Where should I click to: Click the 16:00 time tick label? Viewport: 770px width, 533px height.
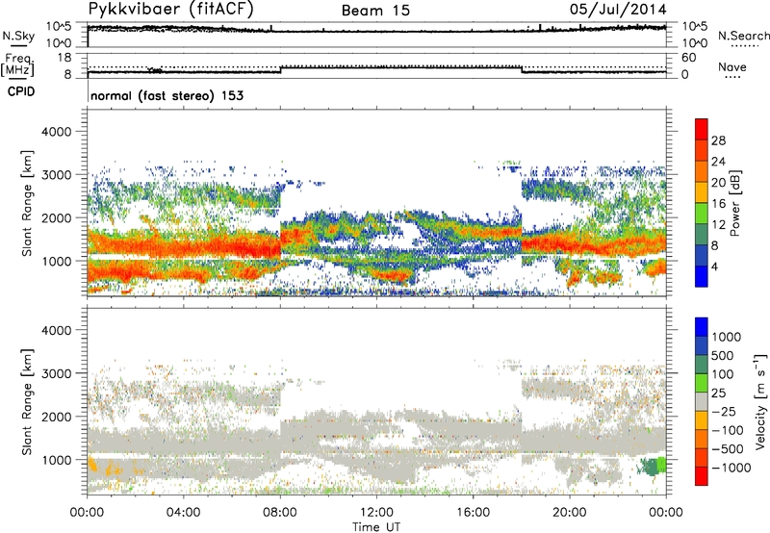pos(473,512)
